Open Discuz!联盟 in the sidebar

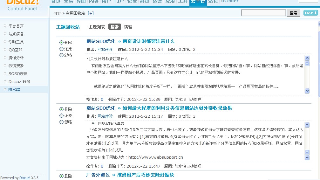point(19,82)
